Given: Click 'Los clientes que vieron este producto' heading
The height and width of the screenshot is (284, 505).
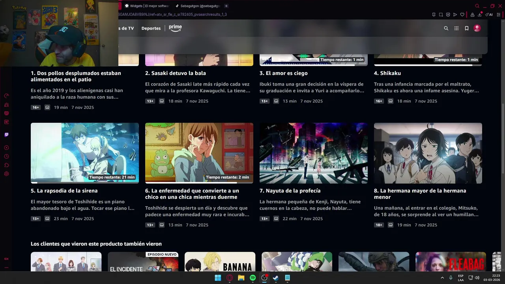Looking at the screenshot, I should click(x=96, y=244).
